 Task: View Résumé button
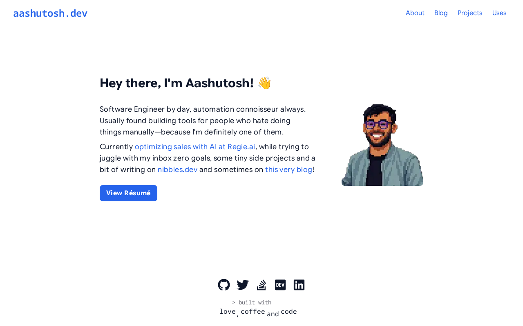[128, 193]
